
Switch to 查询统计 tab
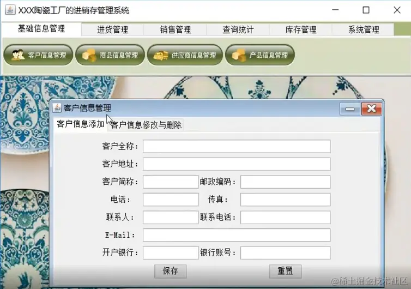coord(238,29)
